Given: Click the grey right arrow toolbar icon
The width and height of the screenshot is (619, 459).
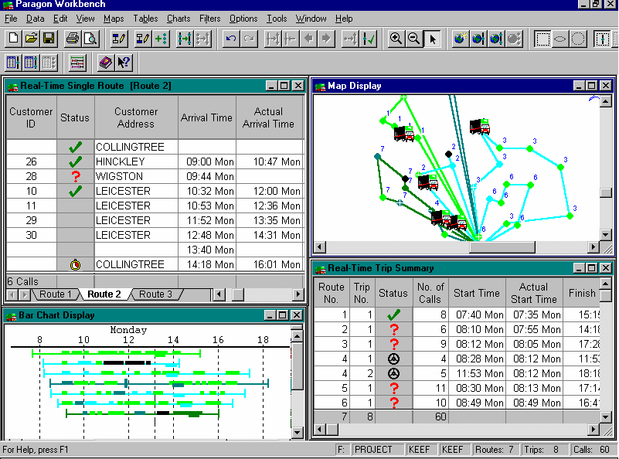Looking at the screenshot, I should (x=326, y=39).
